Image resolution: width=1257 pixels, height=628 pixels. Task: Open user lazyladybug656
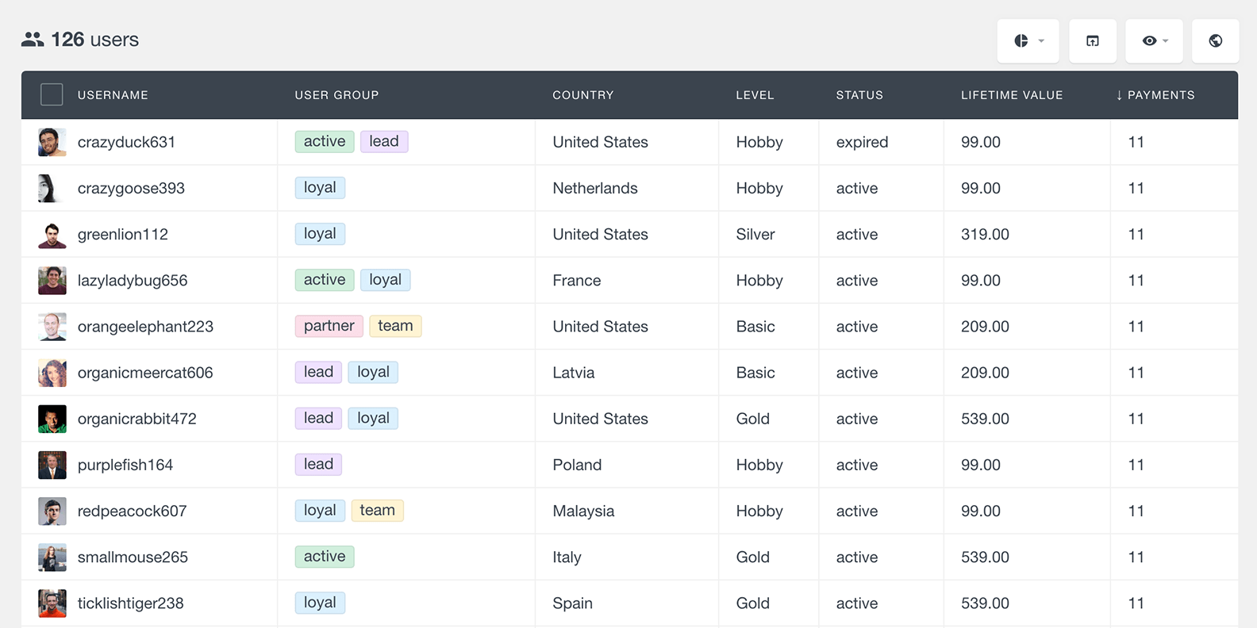[133, 280]
